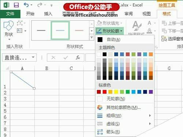This screenshot has width=183, height=137.
Task: Select column B header
Action: click(47, 68)
